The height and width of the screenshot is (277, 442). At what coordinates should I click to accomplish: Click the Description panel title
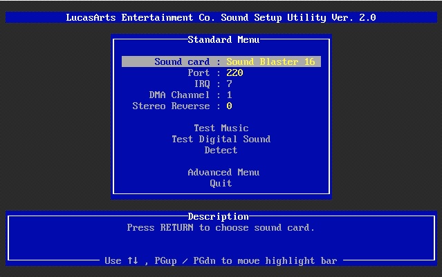coord(219,216)
